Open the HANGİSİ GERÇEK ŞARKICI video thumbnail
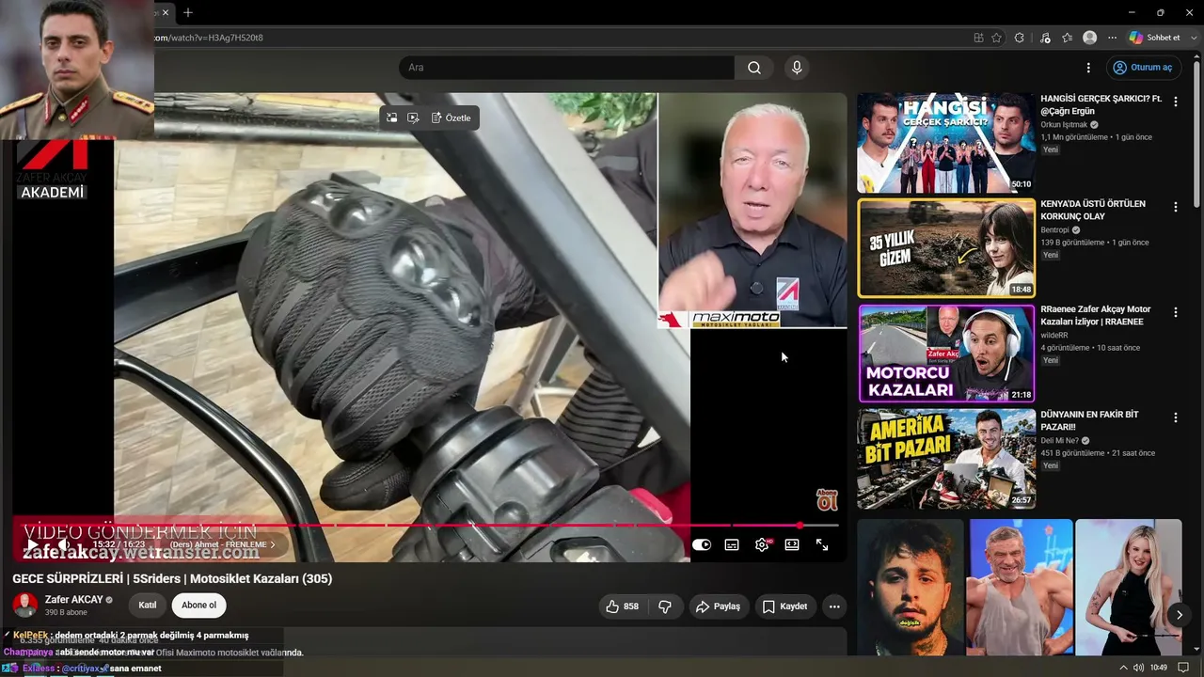This screenshot has width=1204, height=677. [946, 143]
